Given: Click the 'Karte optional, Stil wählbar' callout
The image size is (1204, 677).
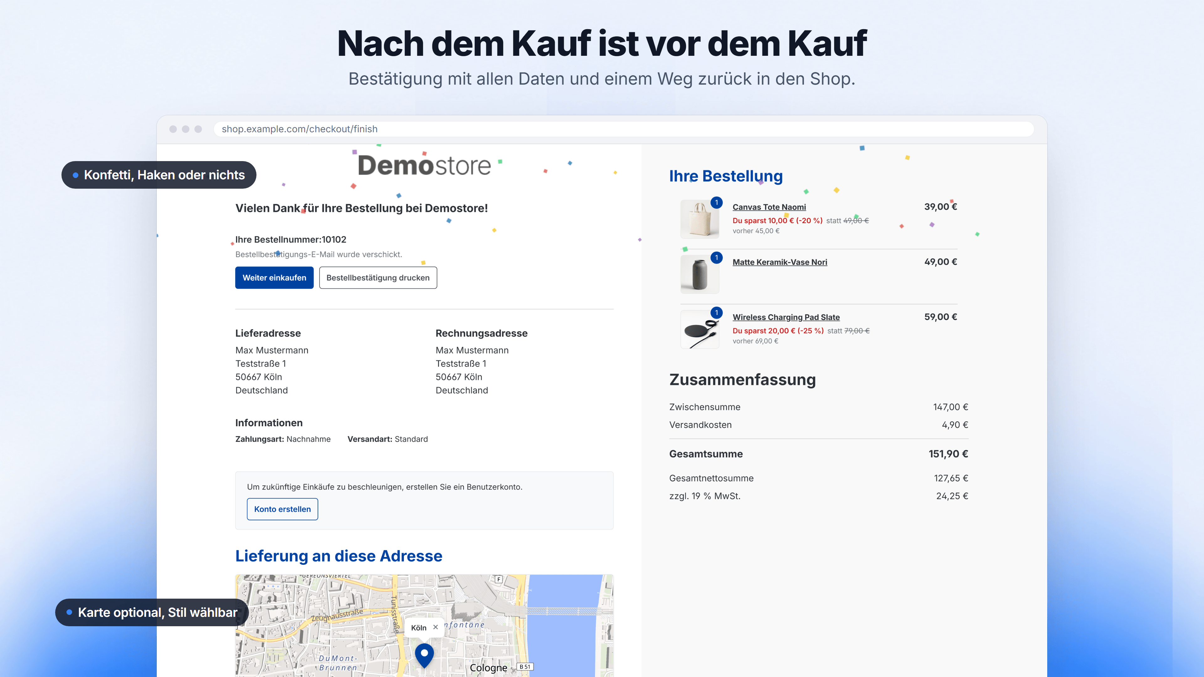Looking at the screenshot, I should point(152,612).
